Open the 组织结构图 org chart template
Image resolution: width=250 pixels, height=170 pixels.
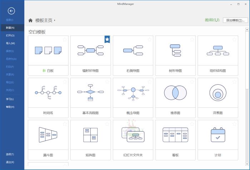218,55
